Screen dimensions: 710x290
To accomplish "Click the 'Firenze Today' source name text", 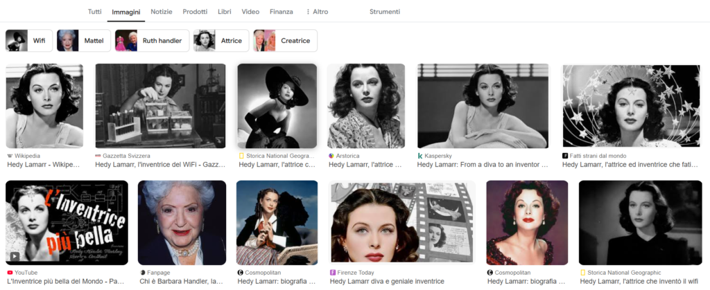I will pos(355,273).
